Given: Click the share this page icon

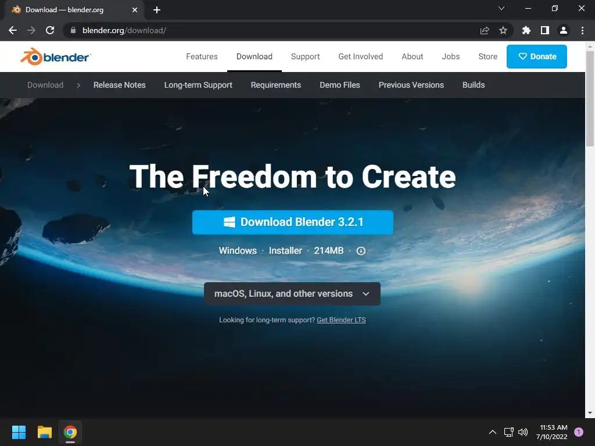Looking at the screenshot, I should (x=485, y=30).
